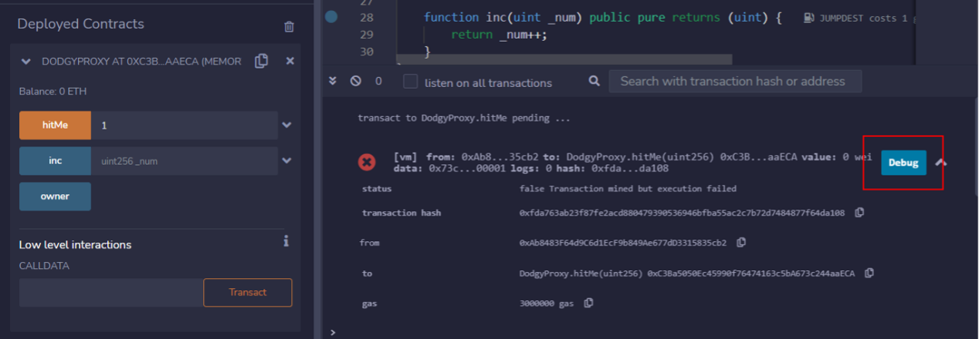Screen dimensions: 979x339
Task: Remove the DodgyProxy deployed contract
Action: point(290,61)
